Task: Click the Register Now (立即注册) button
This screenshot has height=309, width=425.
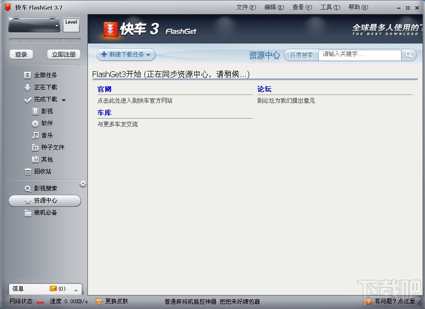Action: pyautogui.click(x=64, y=54)
